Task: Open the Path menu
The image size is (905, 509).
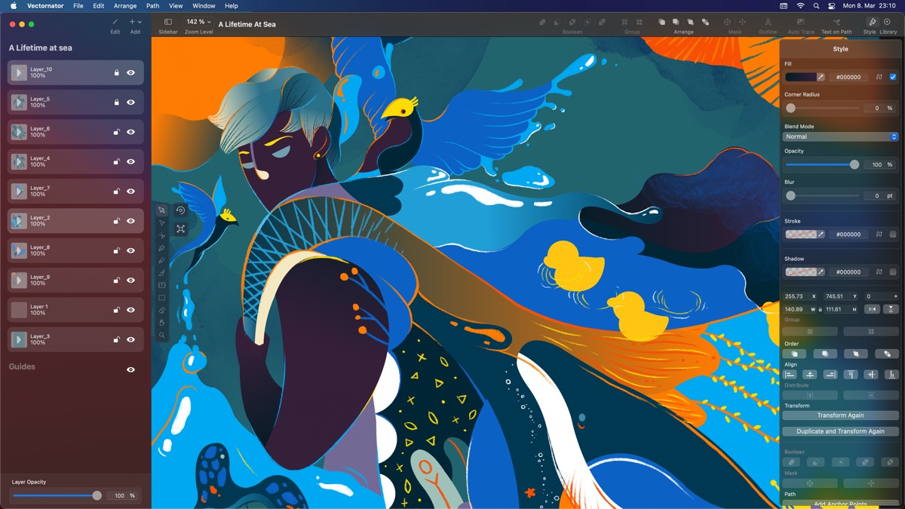Action: (152, 5)
